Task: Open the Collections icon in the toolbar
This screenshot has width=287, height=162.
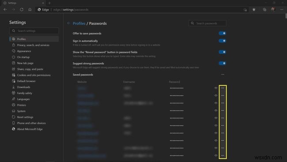Action: [x=264, y=10]
